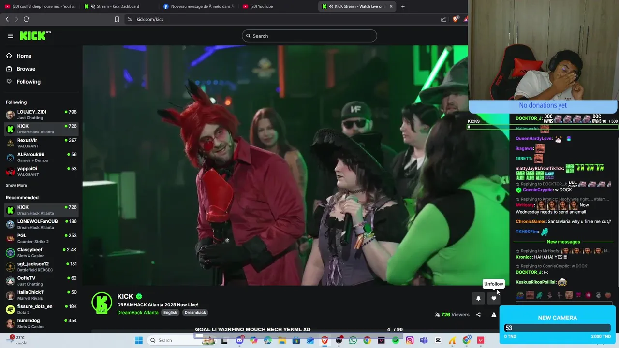Expand the following list with Show More

tap(16, 185)
